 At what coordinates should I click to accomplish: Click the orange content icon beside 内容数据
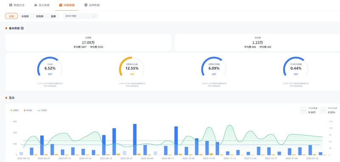pos(61,5)
